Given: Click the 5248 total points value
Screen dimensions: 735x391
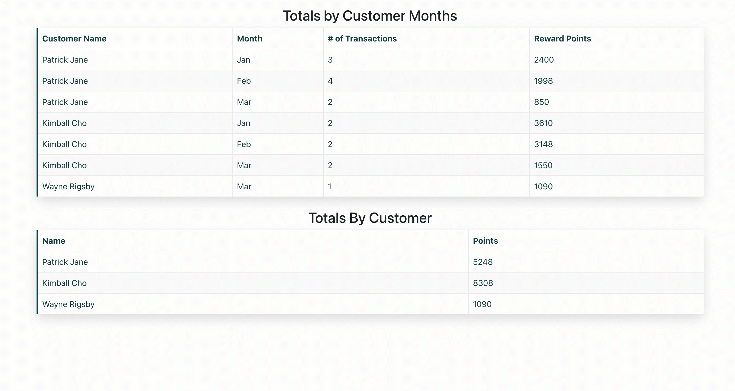Looking at the screenshot, I should (x=483, y=262).
